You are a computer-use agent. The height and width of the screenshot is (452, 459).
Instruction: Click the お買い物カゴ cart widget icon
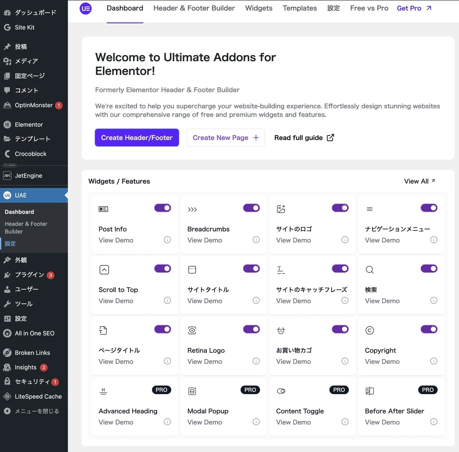[x=281, y=330]
